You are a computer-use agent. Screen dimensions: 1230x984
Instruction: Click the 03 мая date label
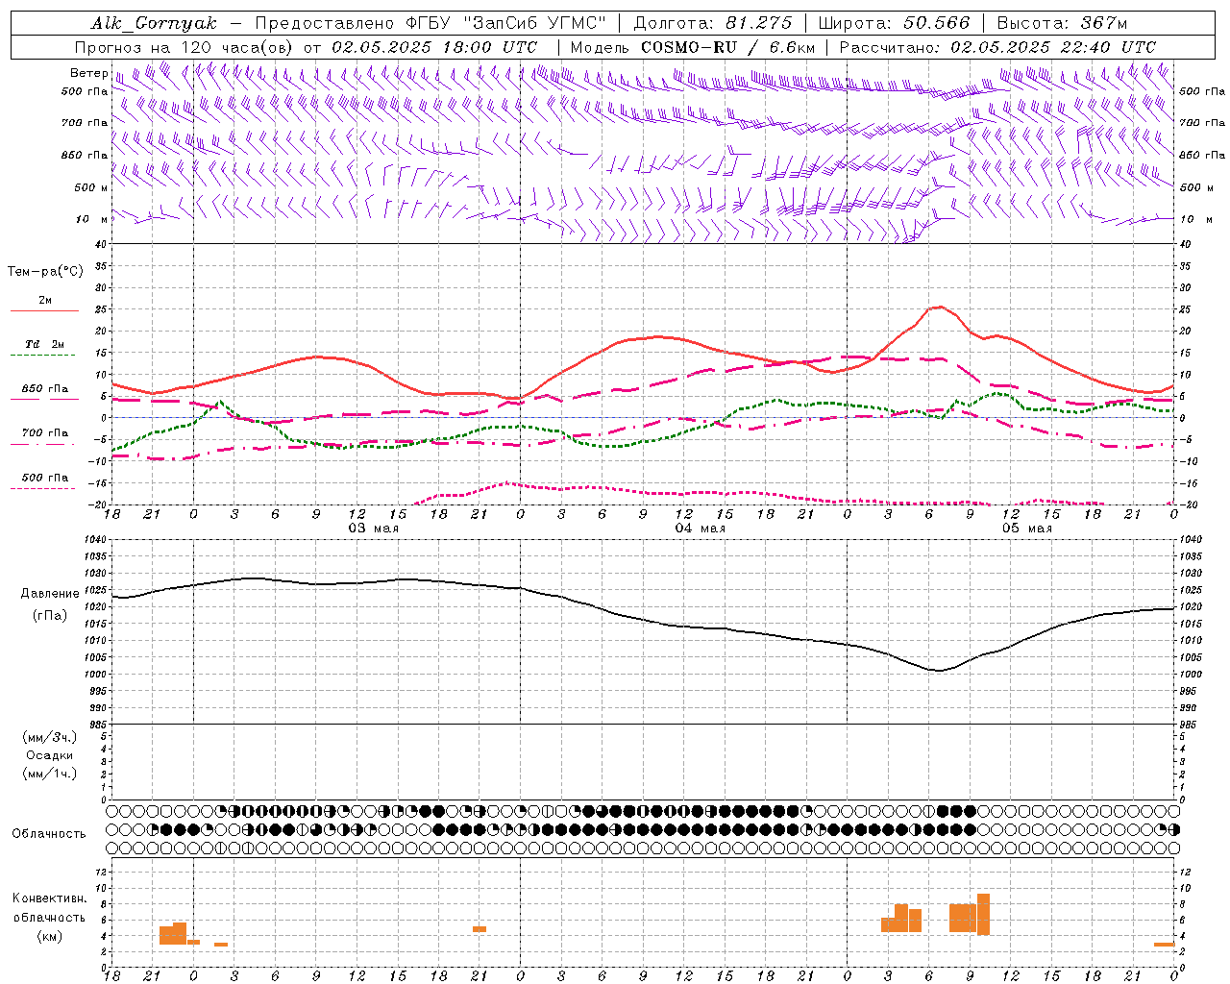[x=373, y=529]
